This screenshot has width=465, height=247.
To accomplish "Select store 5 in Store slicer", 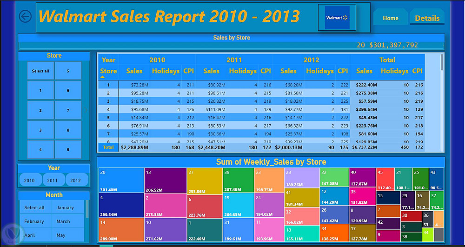I will 68,71.
